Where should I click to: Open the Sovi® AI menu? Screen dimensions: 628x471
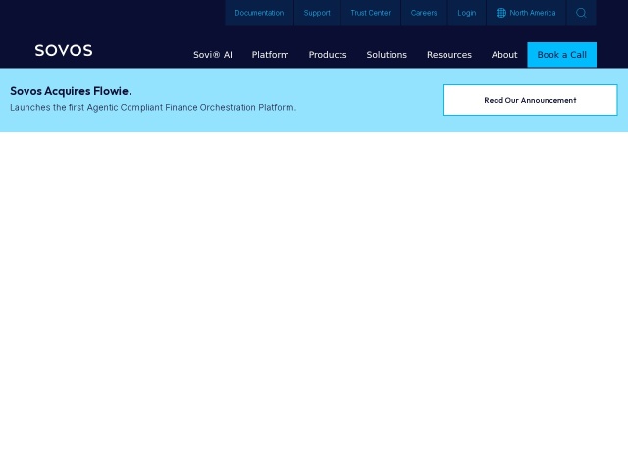213,55
